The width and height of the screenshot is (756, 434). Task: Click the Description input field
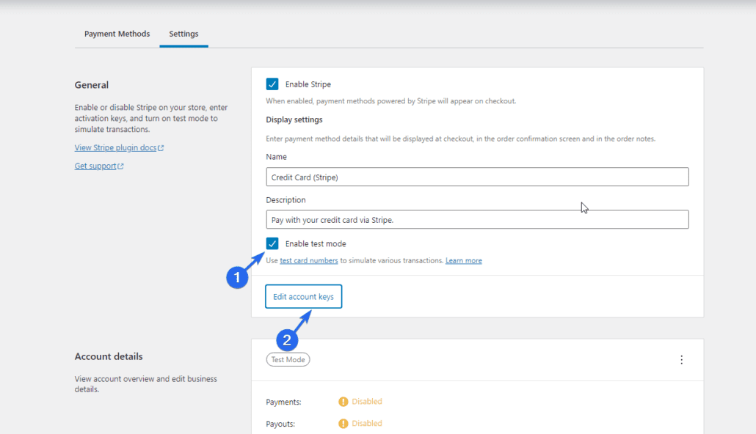point(477,219)
